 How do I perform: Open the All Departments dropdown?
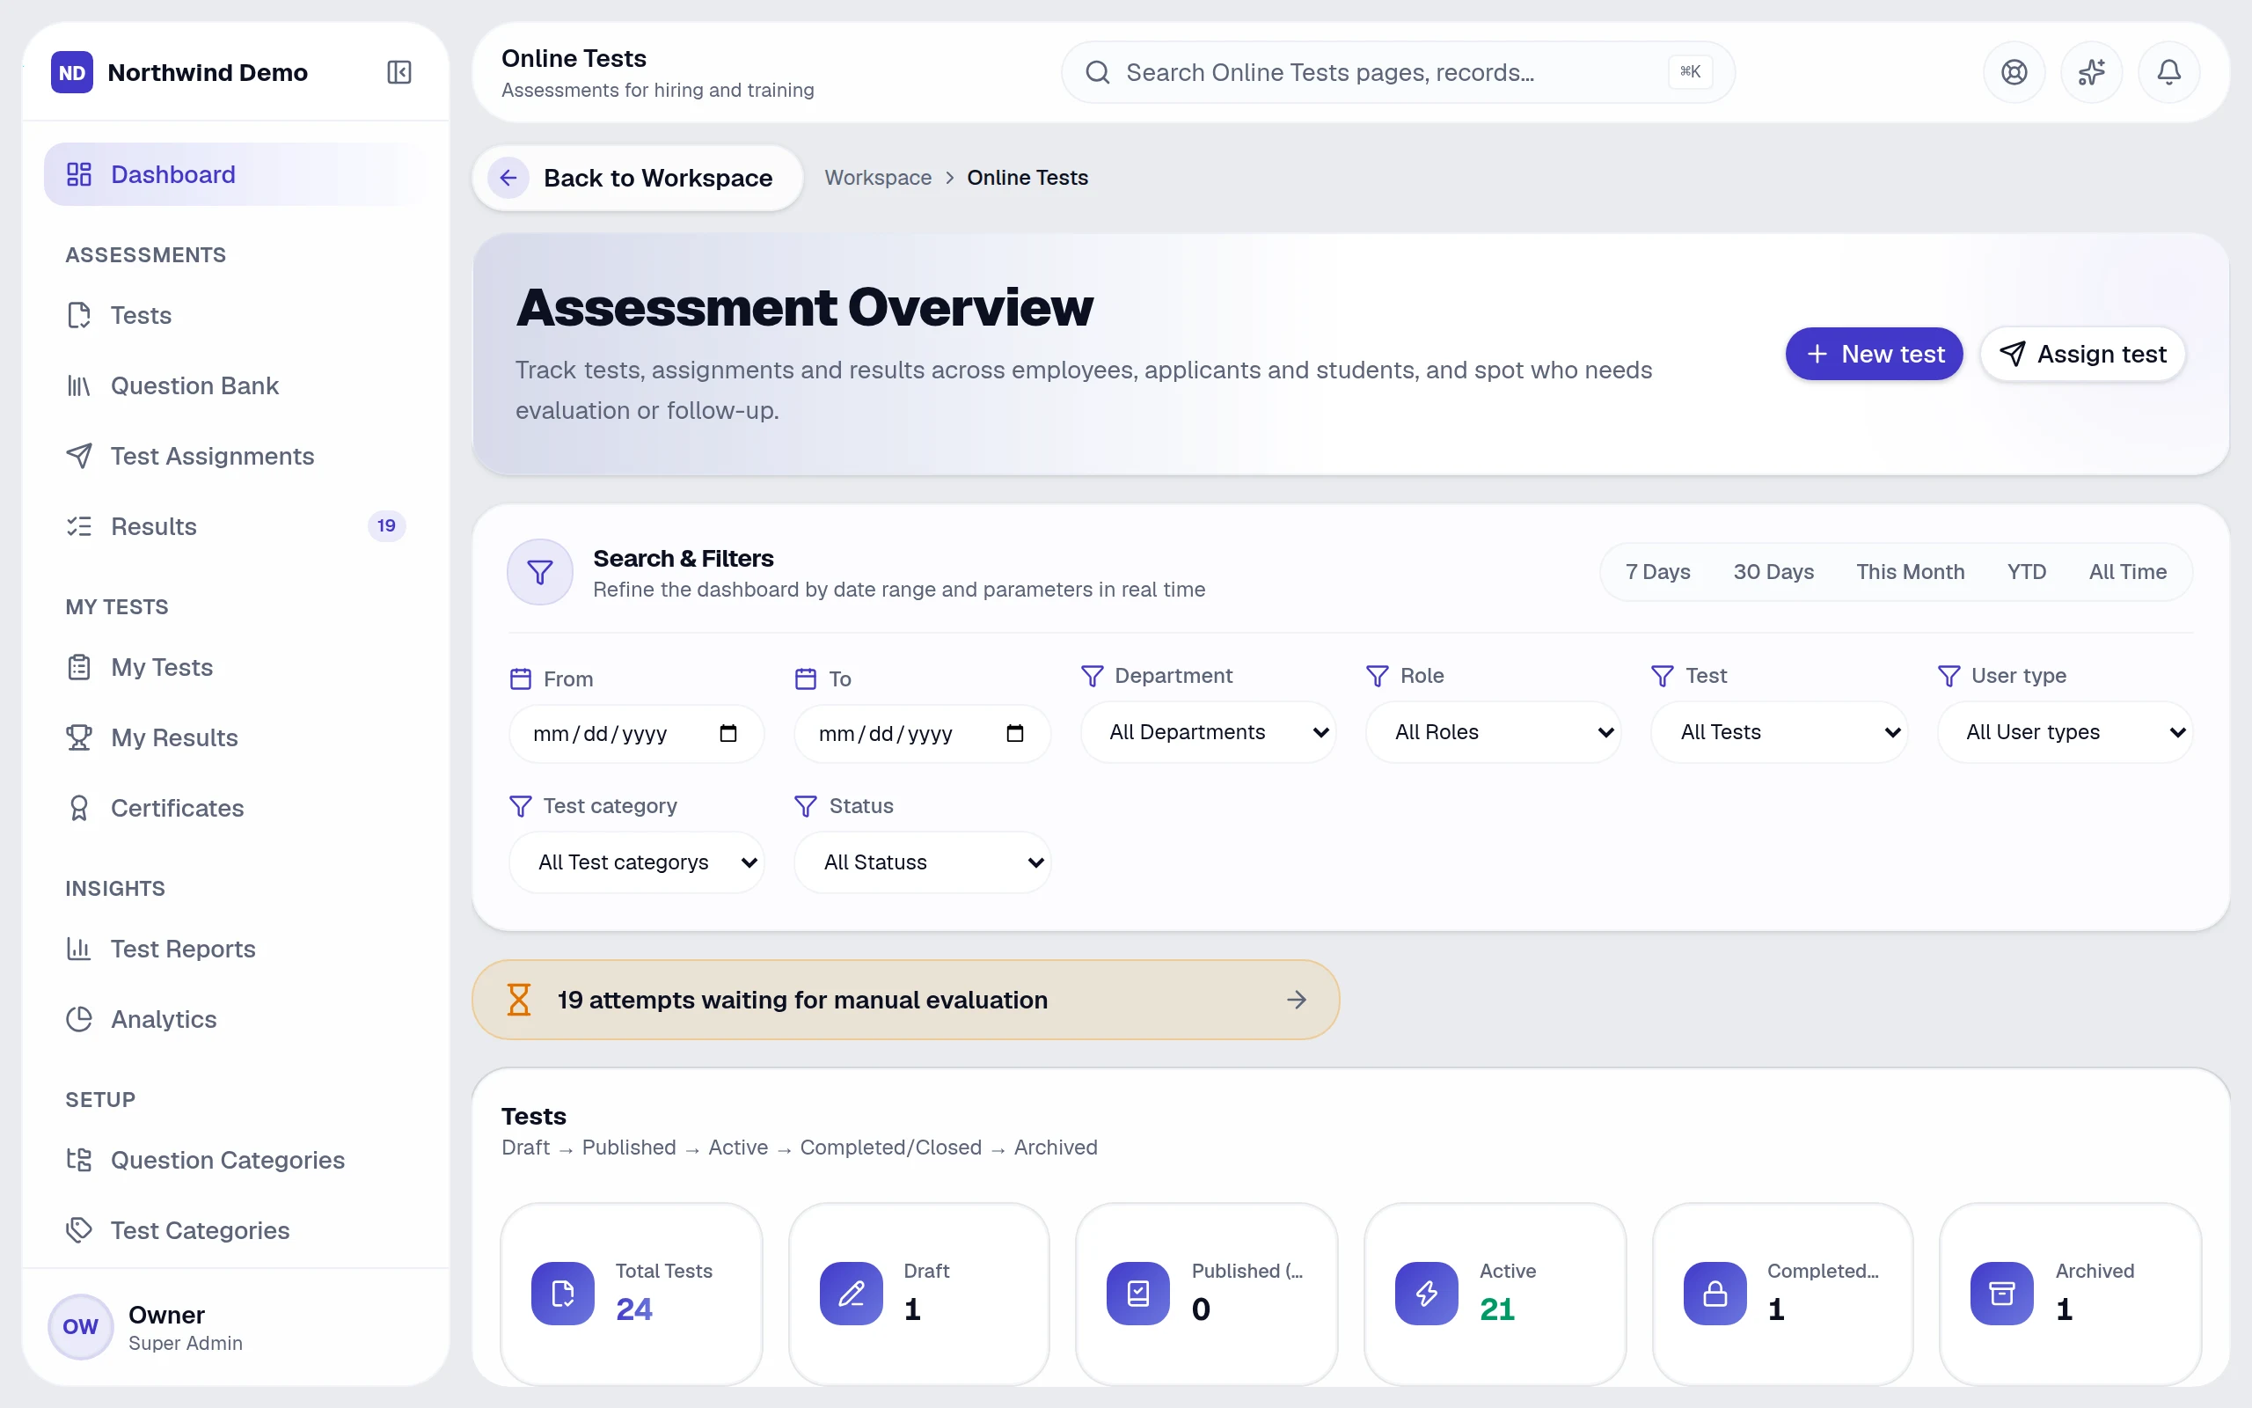click(x=1208, y=732)
